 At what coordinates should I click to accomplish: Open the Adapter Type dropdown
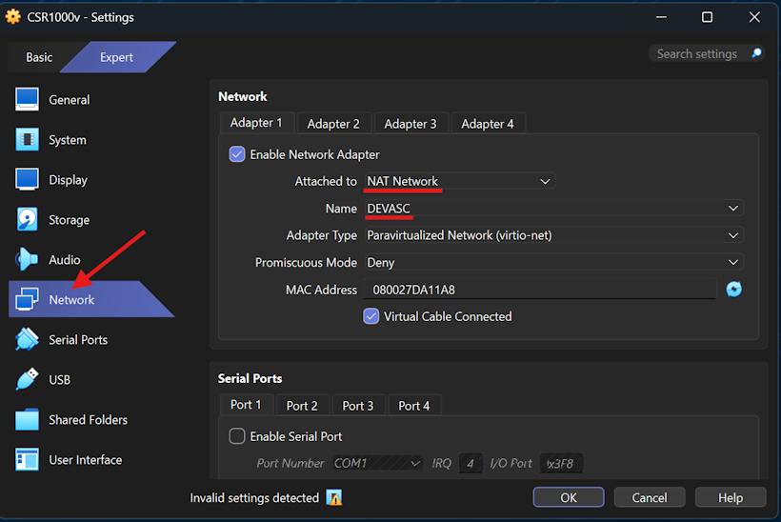tap(553, 235)
